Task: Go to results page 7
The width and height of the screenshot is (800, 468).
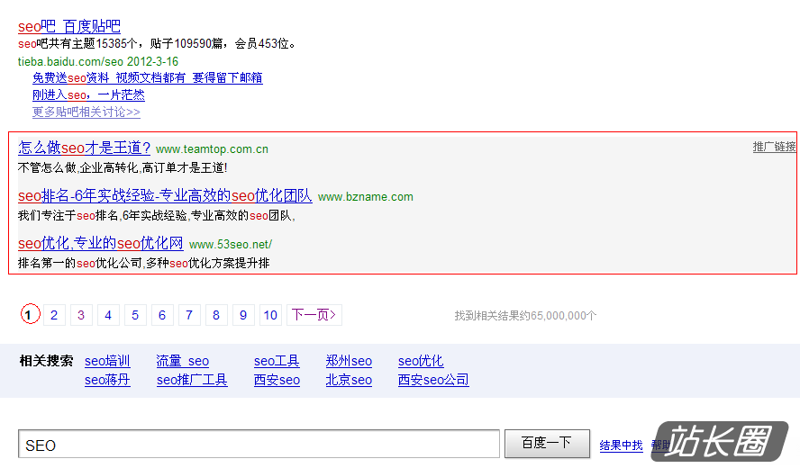Action: 189,315
